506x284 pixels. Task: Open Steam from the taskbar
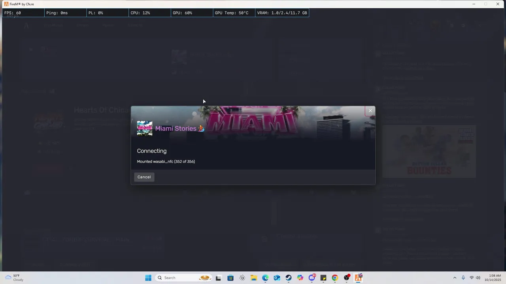pyautogui.click(x=289, y=278)
